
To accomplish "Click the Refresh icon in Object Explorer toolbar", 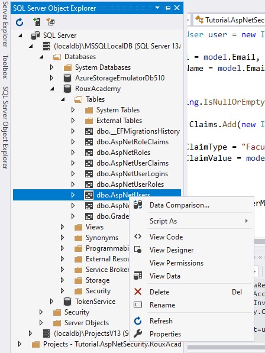I will point(20,22).
